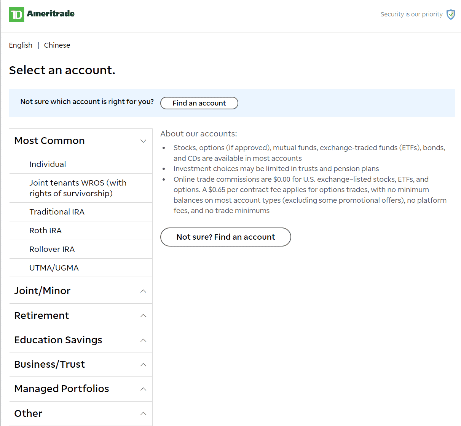
Task: Open the Joint/Minor heading
Action: tap(42, 291)
